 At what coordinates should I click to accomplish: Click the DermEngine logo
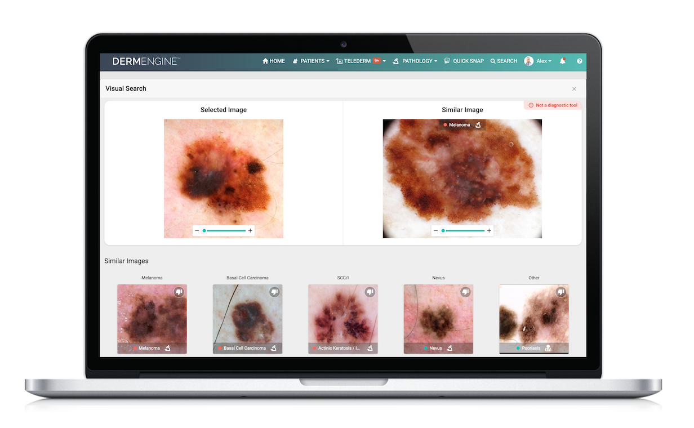[146, 61]
